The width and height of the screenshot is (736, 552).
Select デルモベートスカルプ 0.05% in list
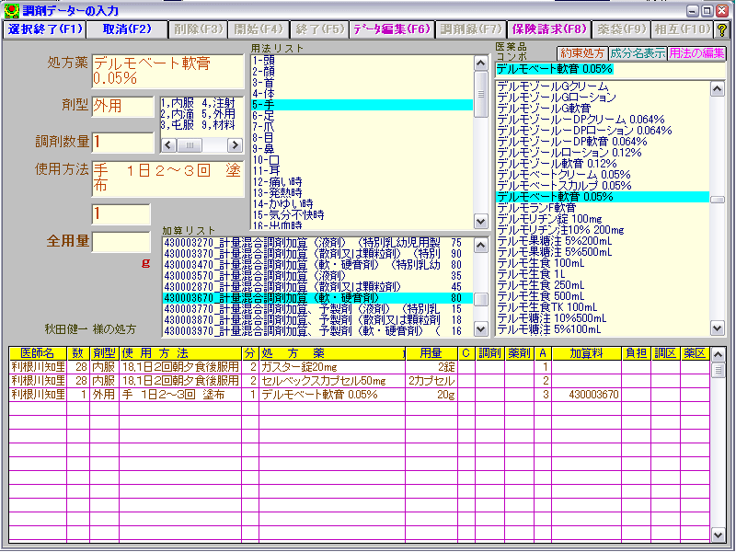603,186
